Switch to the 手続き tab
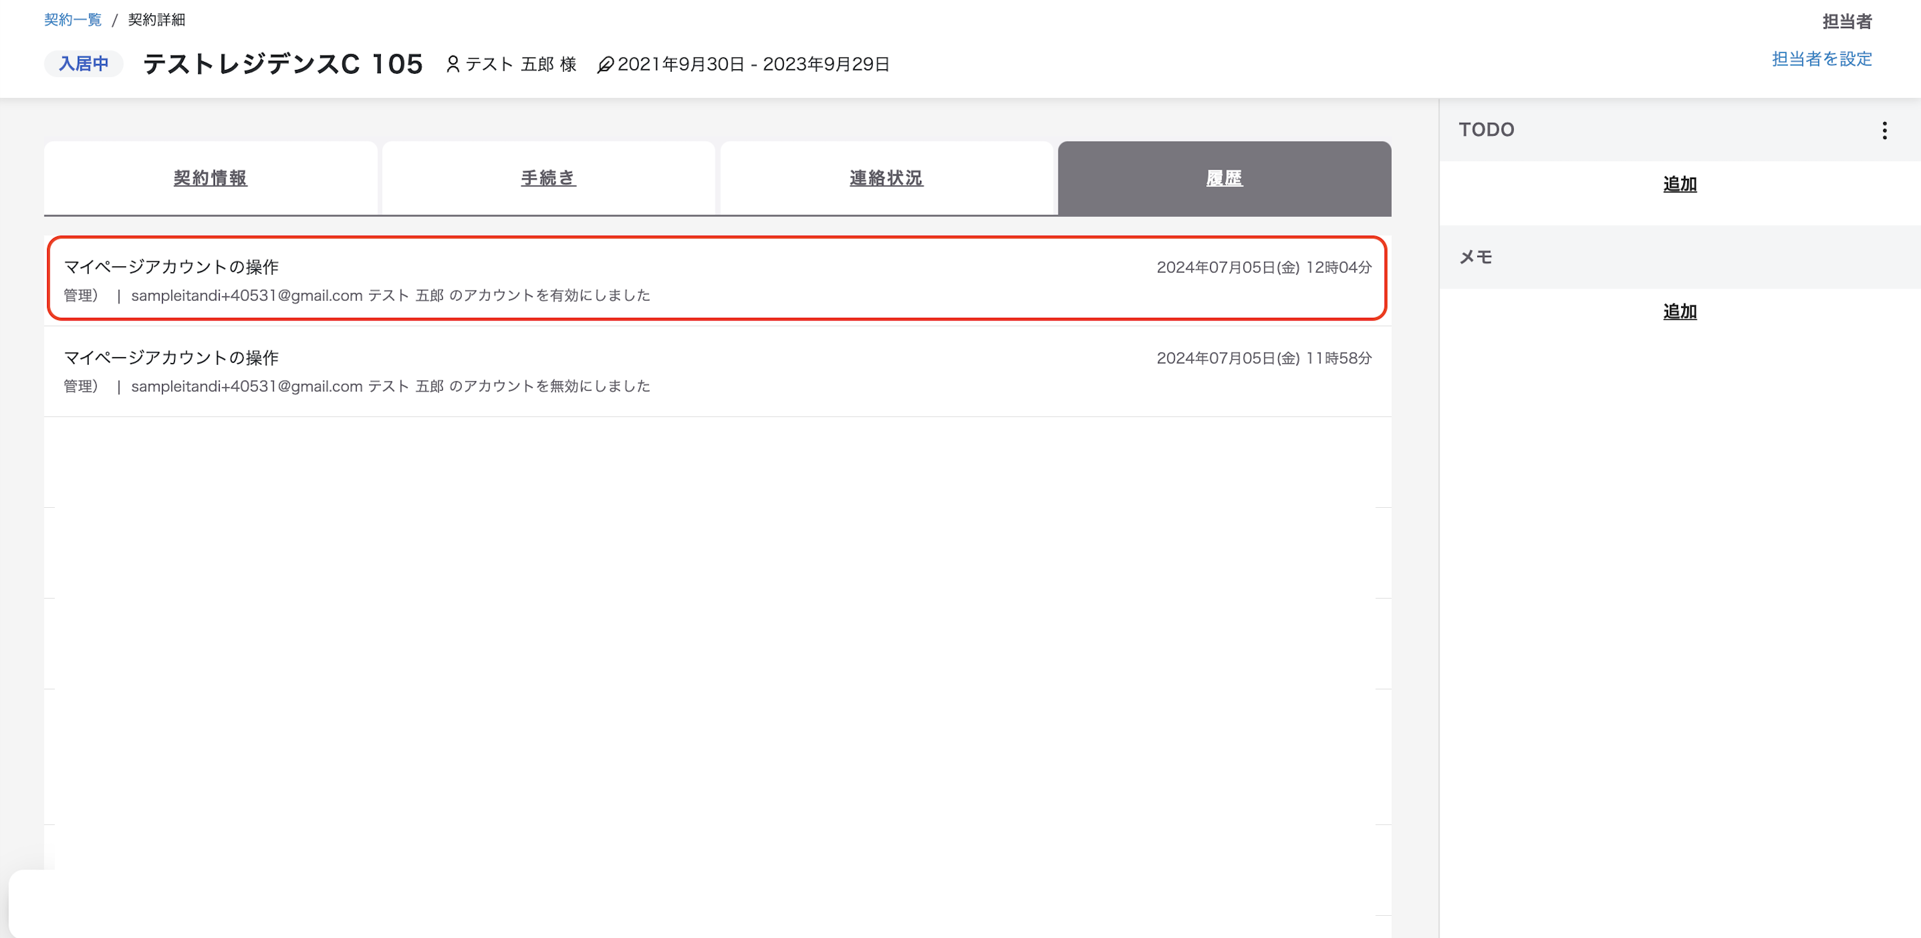This screenshot has height=938, width=1921. coord(548,178)
